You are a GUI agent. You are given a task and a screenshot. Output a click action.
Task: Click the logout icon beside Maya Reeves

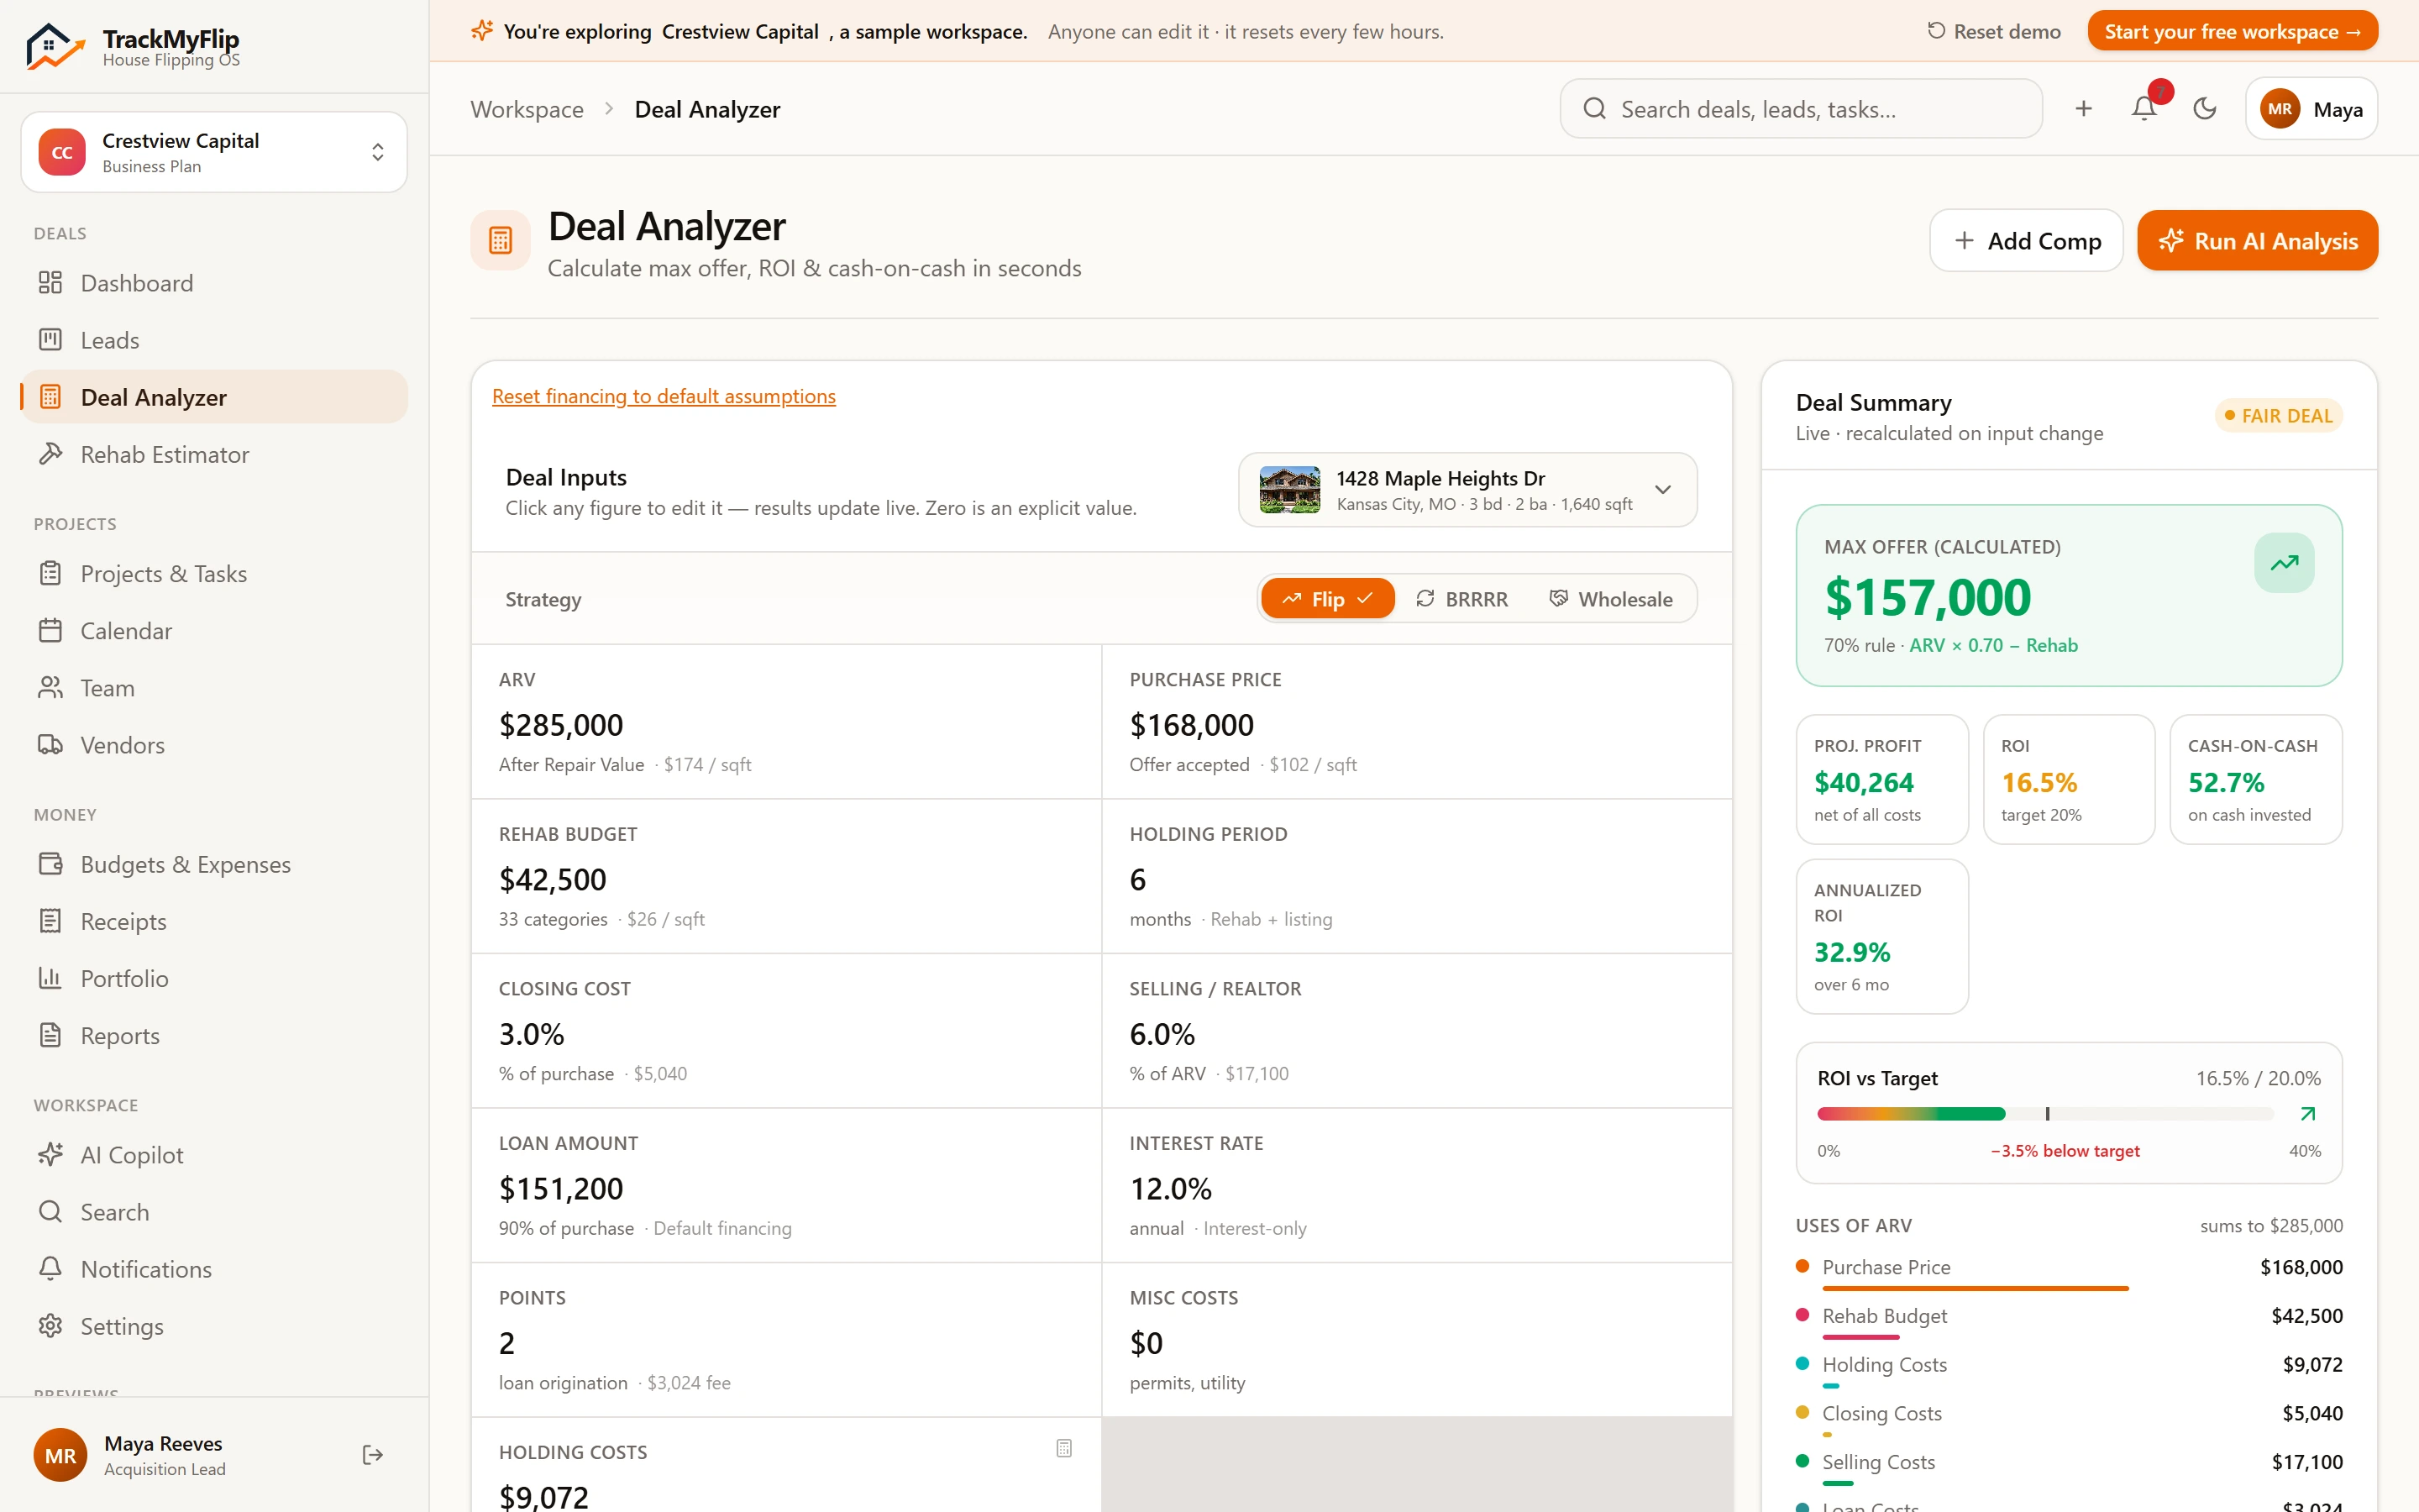[373, 1454]
